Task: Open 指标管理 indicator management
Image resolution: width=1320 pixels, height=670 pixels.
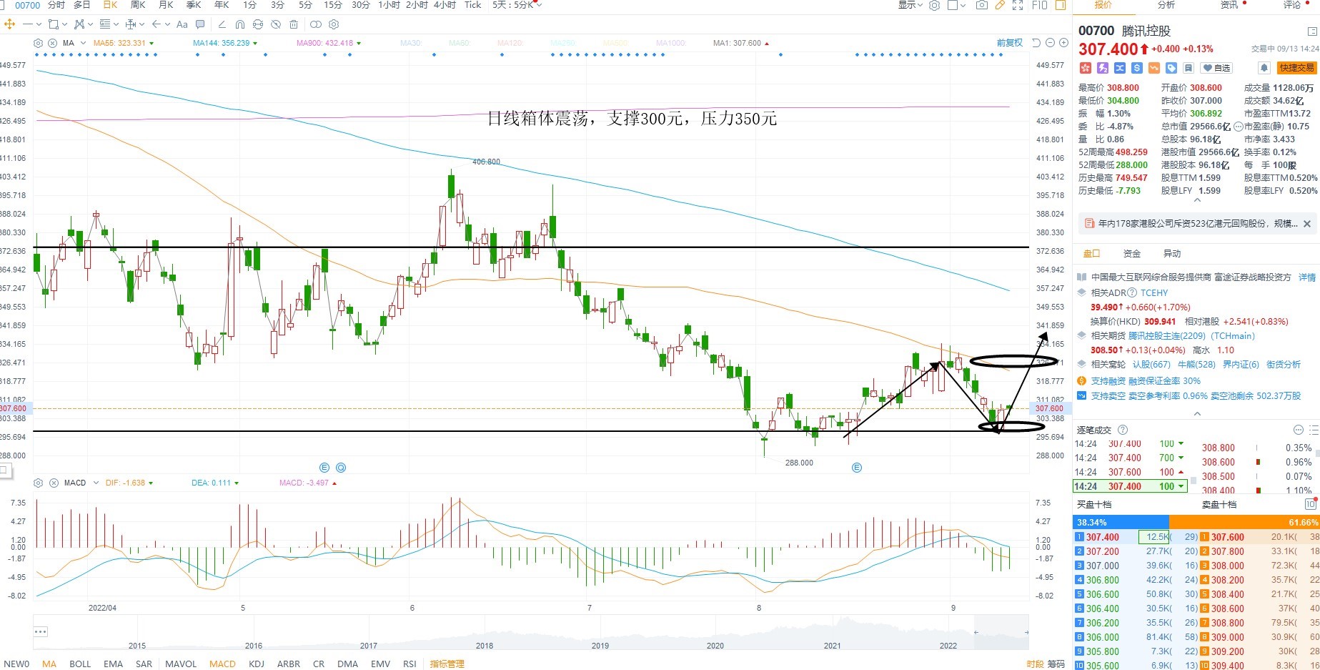Action: (x=447, y=664)
